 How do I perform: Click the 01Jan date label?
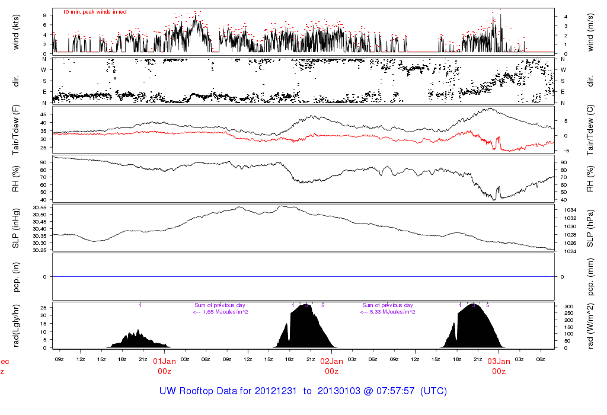tap(164, 361)
